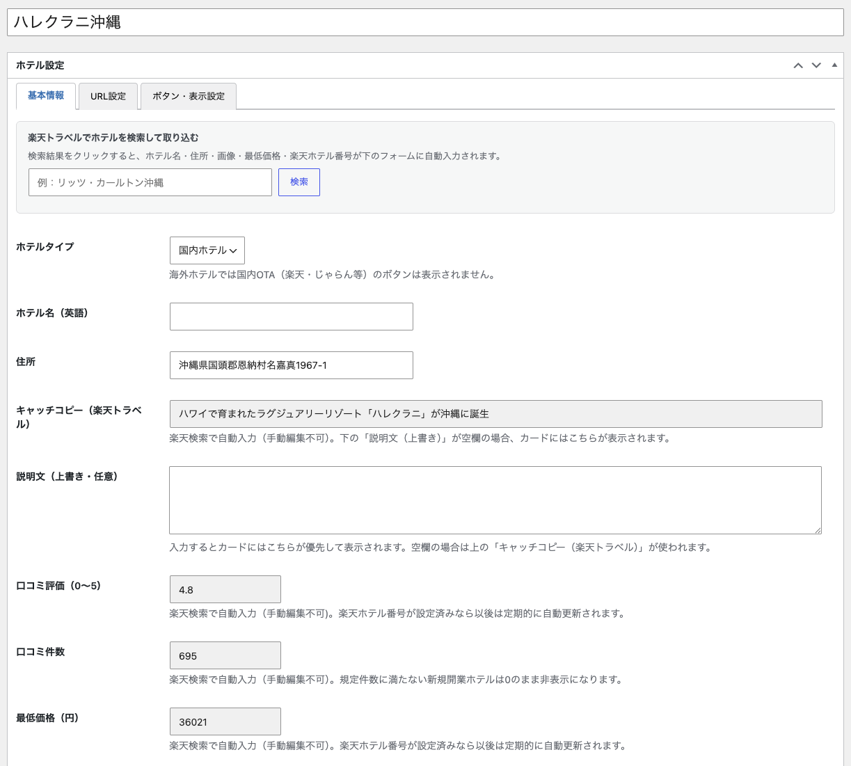Click the post title field ハレクラニ沖縄
Image resolution: width=851 pixels, height=766 pixels.
425,22
